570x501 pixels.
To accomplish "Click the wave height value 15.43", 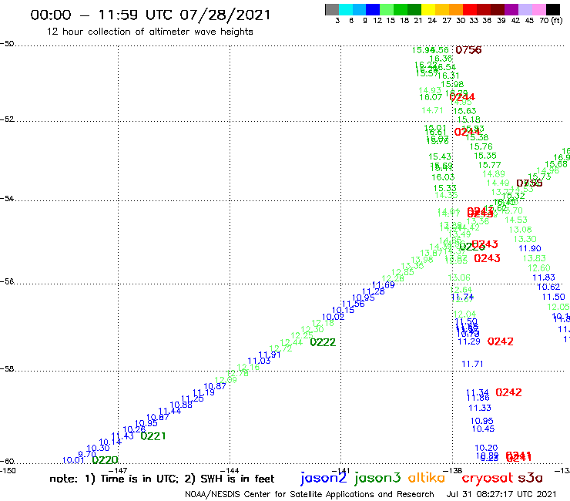I will tap(440, 156).
